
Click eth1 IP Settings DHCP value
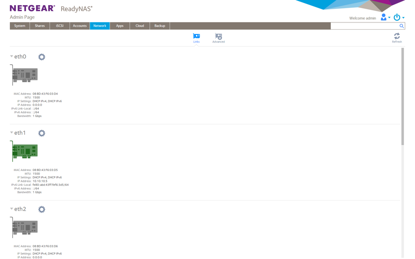tap(47, 177)
